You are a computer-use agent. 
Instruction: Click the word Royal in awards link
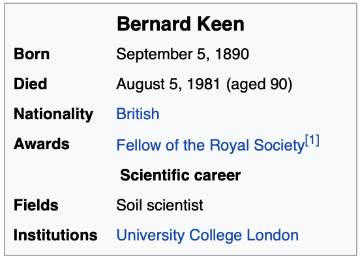[x=230, y=146]
